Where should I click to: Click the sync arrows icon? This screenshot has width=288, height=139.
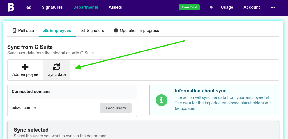(56, 67)
